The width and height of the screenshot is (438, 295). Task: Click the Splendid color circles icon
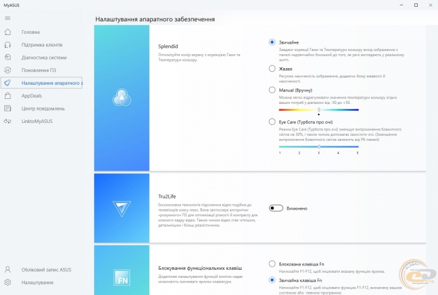(x=122, y=98)
